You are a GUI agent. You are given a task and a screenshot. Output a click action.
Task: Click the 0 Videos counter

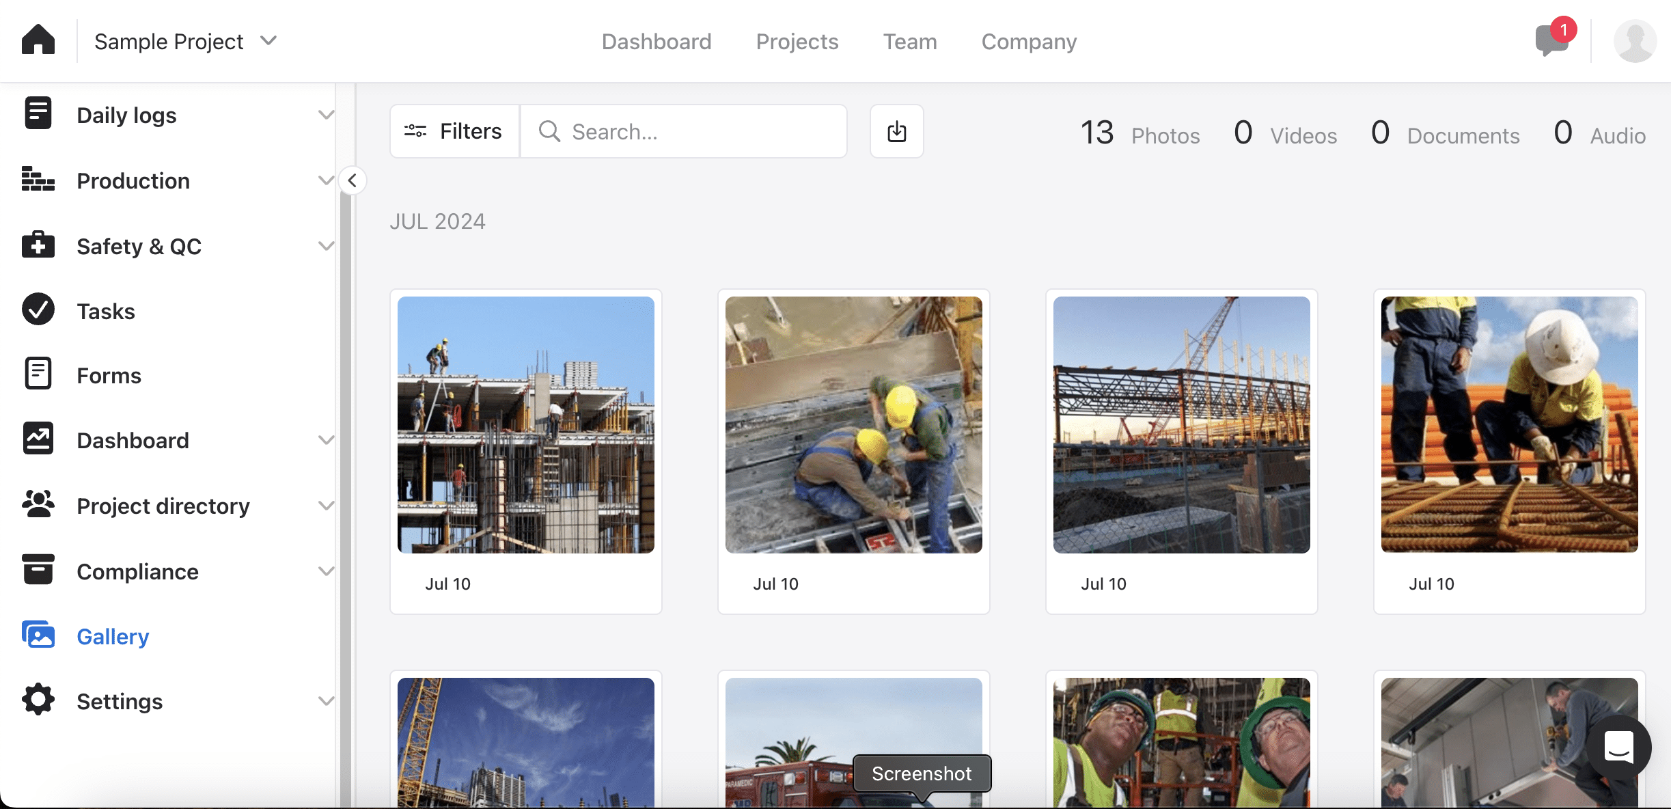1285,133
